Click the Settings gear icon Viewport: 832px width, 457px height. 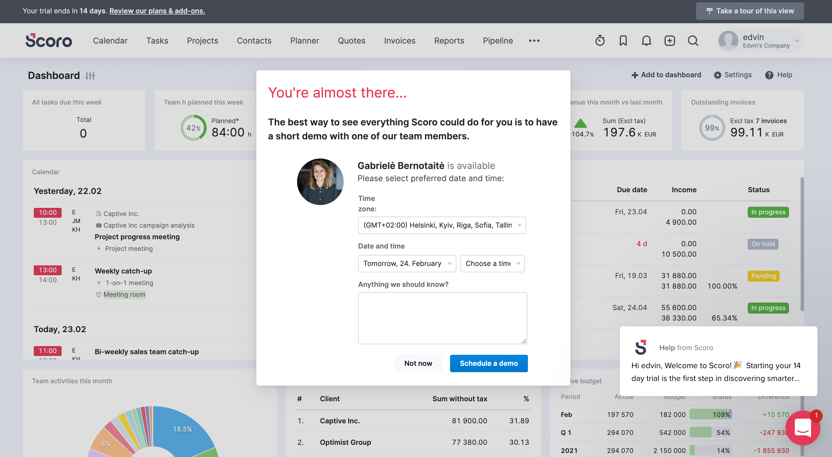coord(717,75)
